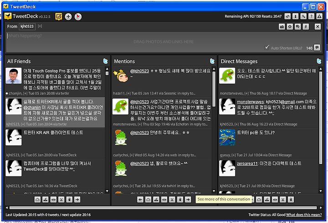Click the eye filter icon under All Friends

pos(54,200)
